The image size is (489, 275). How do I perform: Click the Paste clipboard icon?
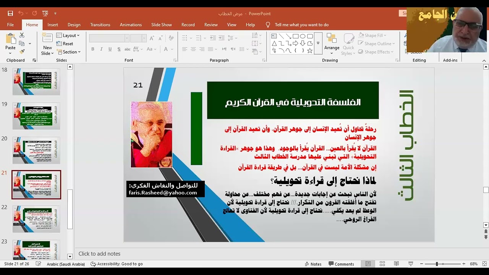(x=10, y=39)
